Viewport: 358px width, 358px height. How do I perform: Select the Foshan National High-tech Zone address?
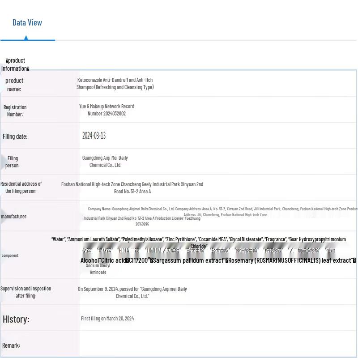click(132, 188)
